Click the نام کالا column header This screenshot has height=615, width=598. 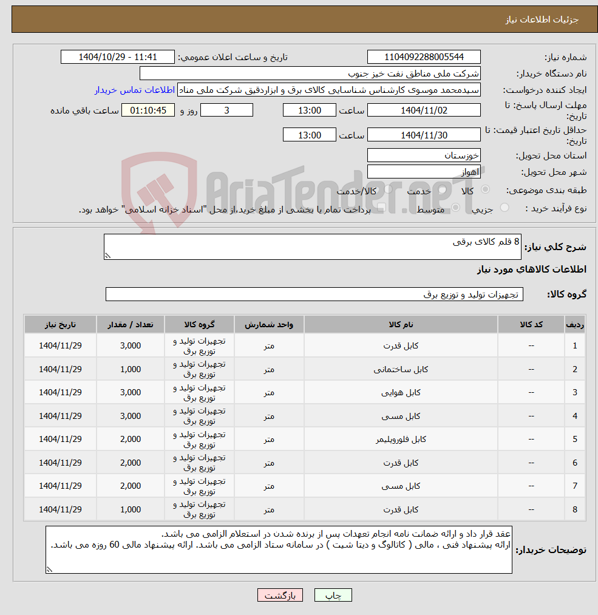click(401, 324)
